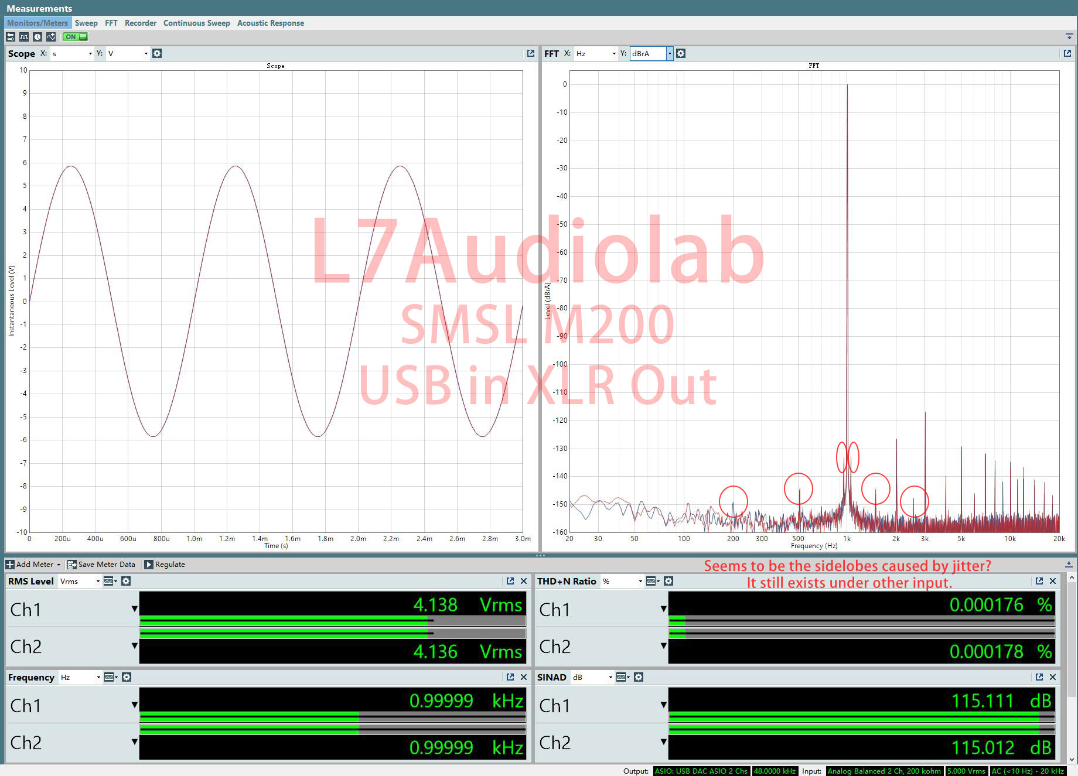Close the RMS Level meter
1078x776 pixels.
click(x=524, y=581)
